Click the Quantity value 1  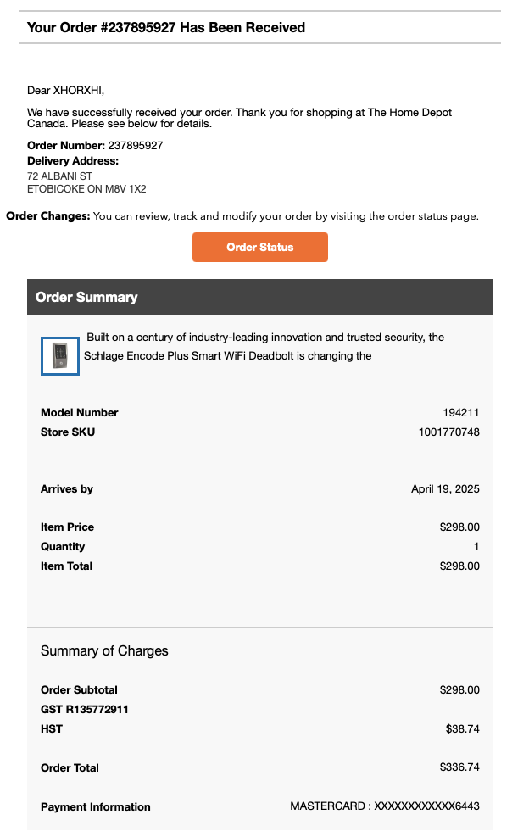point(476,547)
